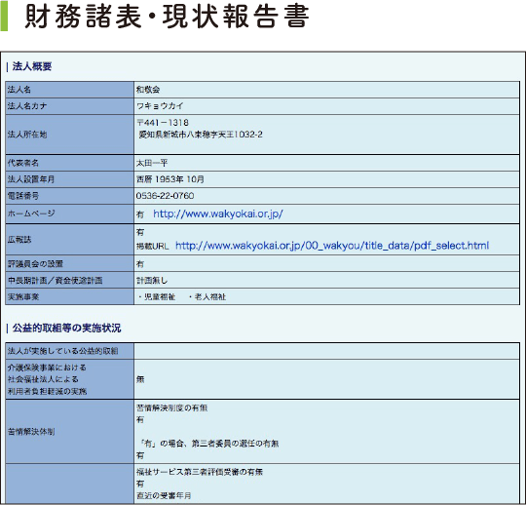Image resolution: width=526 pixels, height=505 pixels.
Task: Select the 代表者名 label cell
Action: click(x=70, y=163)
